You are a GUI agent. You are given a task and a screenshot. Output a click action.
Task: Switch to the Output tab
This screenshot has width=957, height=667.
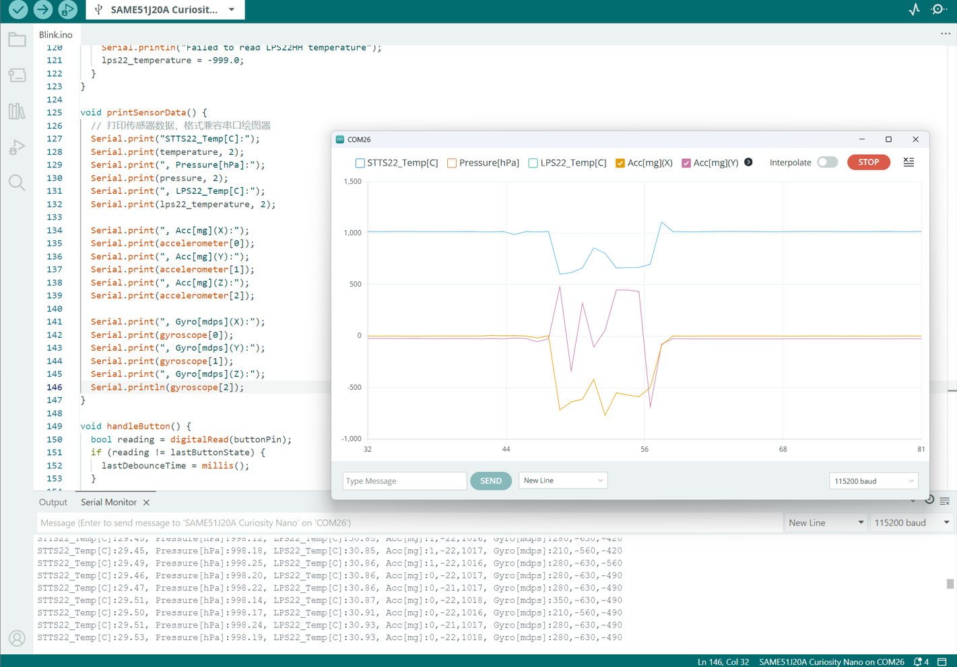(53, 503)
